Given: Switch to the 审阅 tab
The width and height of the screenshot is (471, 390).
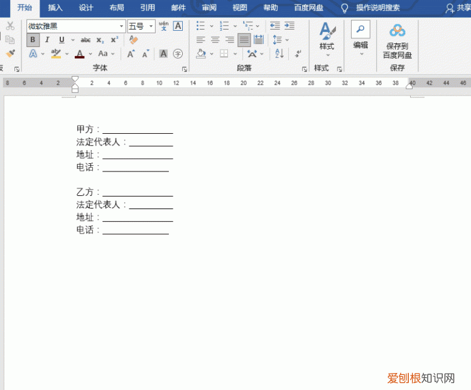Looking at the screenshot, I should click(x=209, y=8).
